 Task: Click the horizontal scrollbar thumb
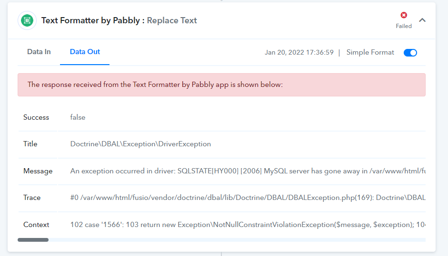click(33, 240)
